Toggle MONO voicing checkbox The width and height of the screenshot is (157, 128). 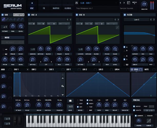click(x=134, y=106)
